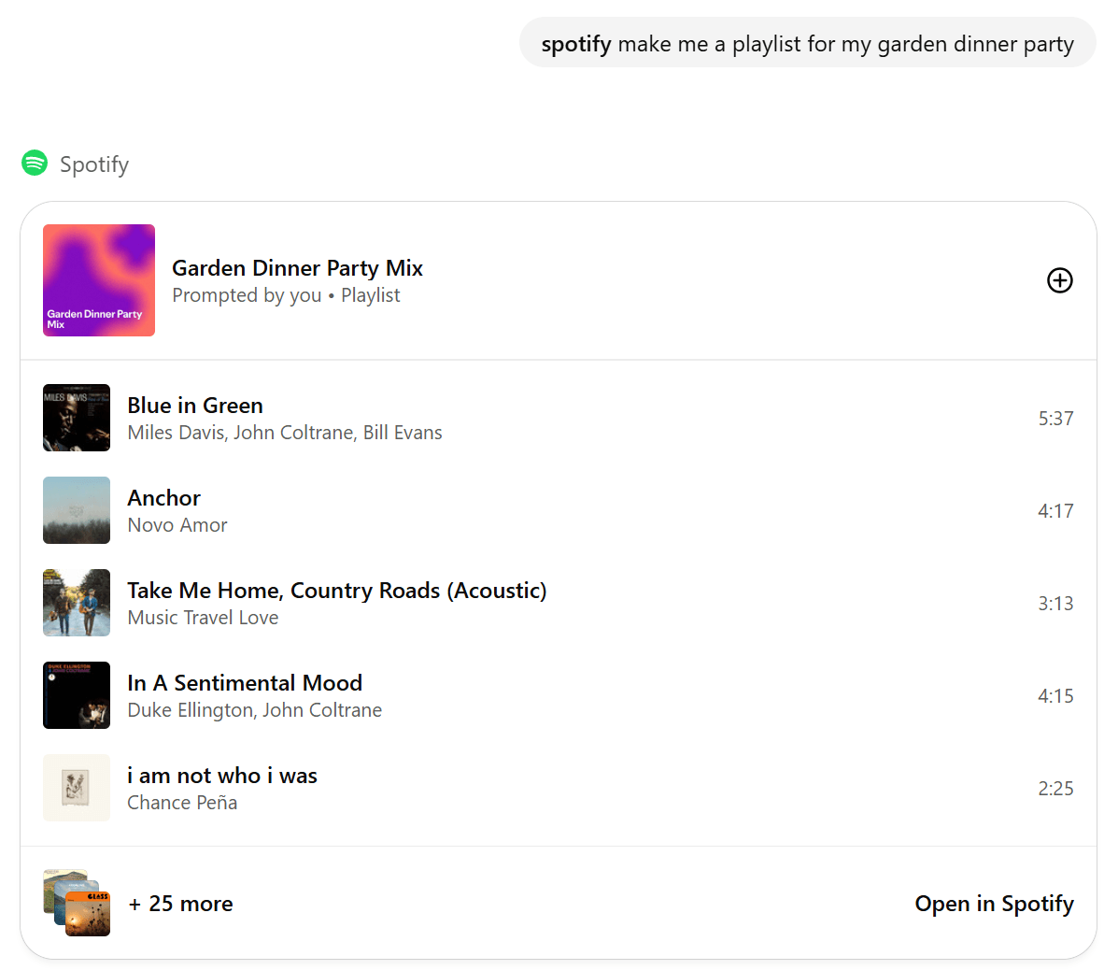The height and width of the screenshot is (970, 1118).
Task: Select the Music Travel Love album art
Action: [76, 603]
